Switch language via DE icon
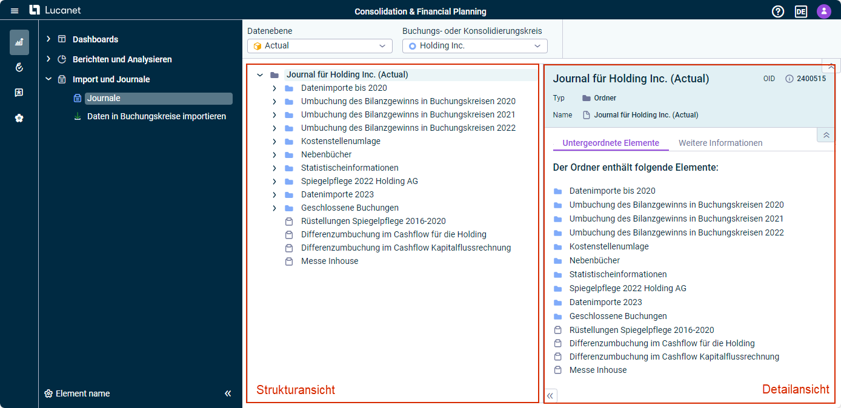Screen dimensions: 841x408 point(801,12)
